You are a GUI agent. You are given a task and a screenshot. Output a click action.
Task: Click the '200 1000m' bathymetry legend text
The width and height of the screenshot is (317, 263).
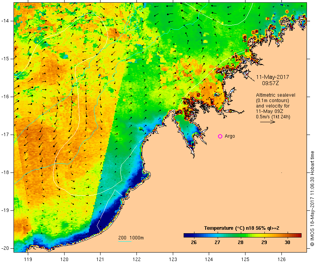pos(131,238)
